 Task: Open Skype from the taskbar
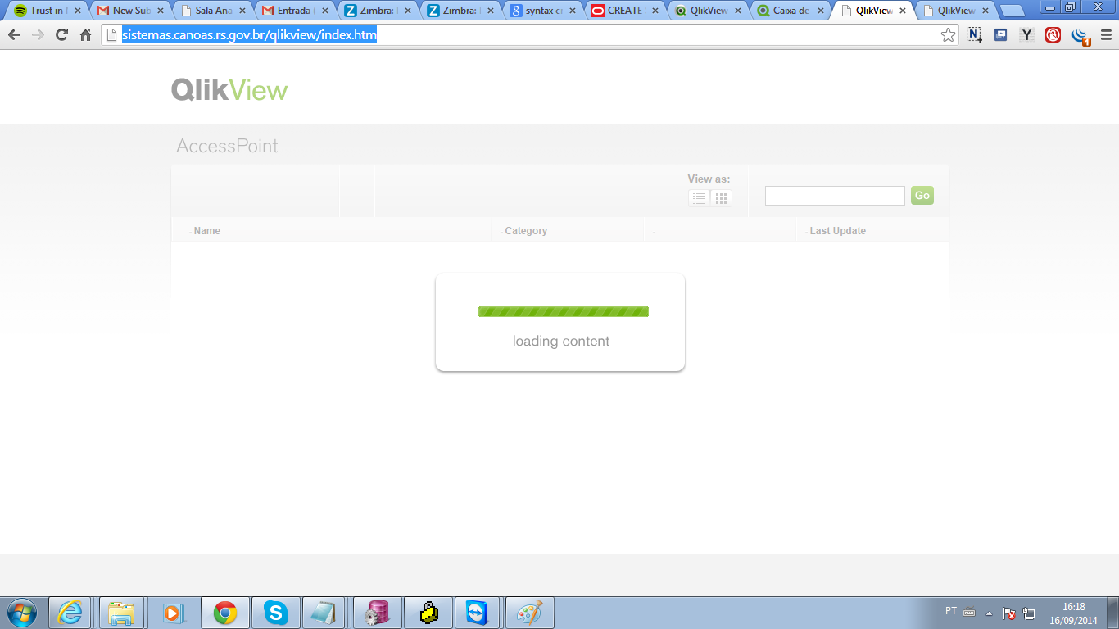click(276, 613)
